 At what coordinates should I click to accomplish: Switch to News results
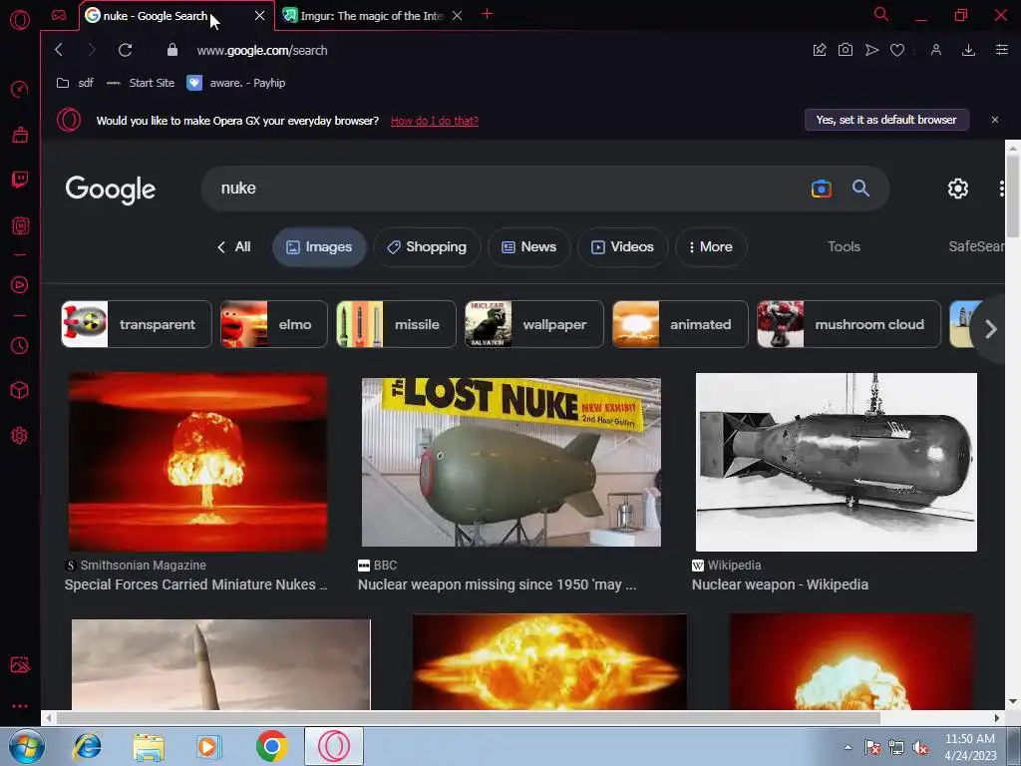point(528,247)
